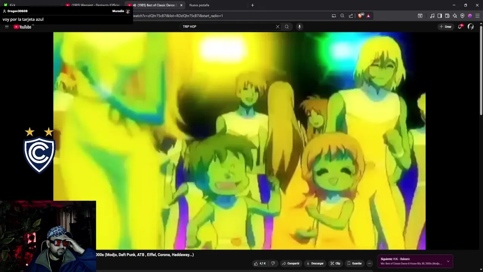Select the Best of Classic Dance tab
This screenshot has height=272, width=483.
pyautogui.click(x=157, y=5)
